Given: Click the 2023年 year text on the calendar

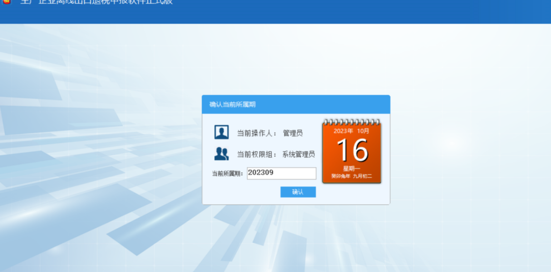Looking at the screenshot, I should pos(343,131).
